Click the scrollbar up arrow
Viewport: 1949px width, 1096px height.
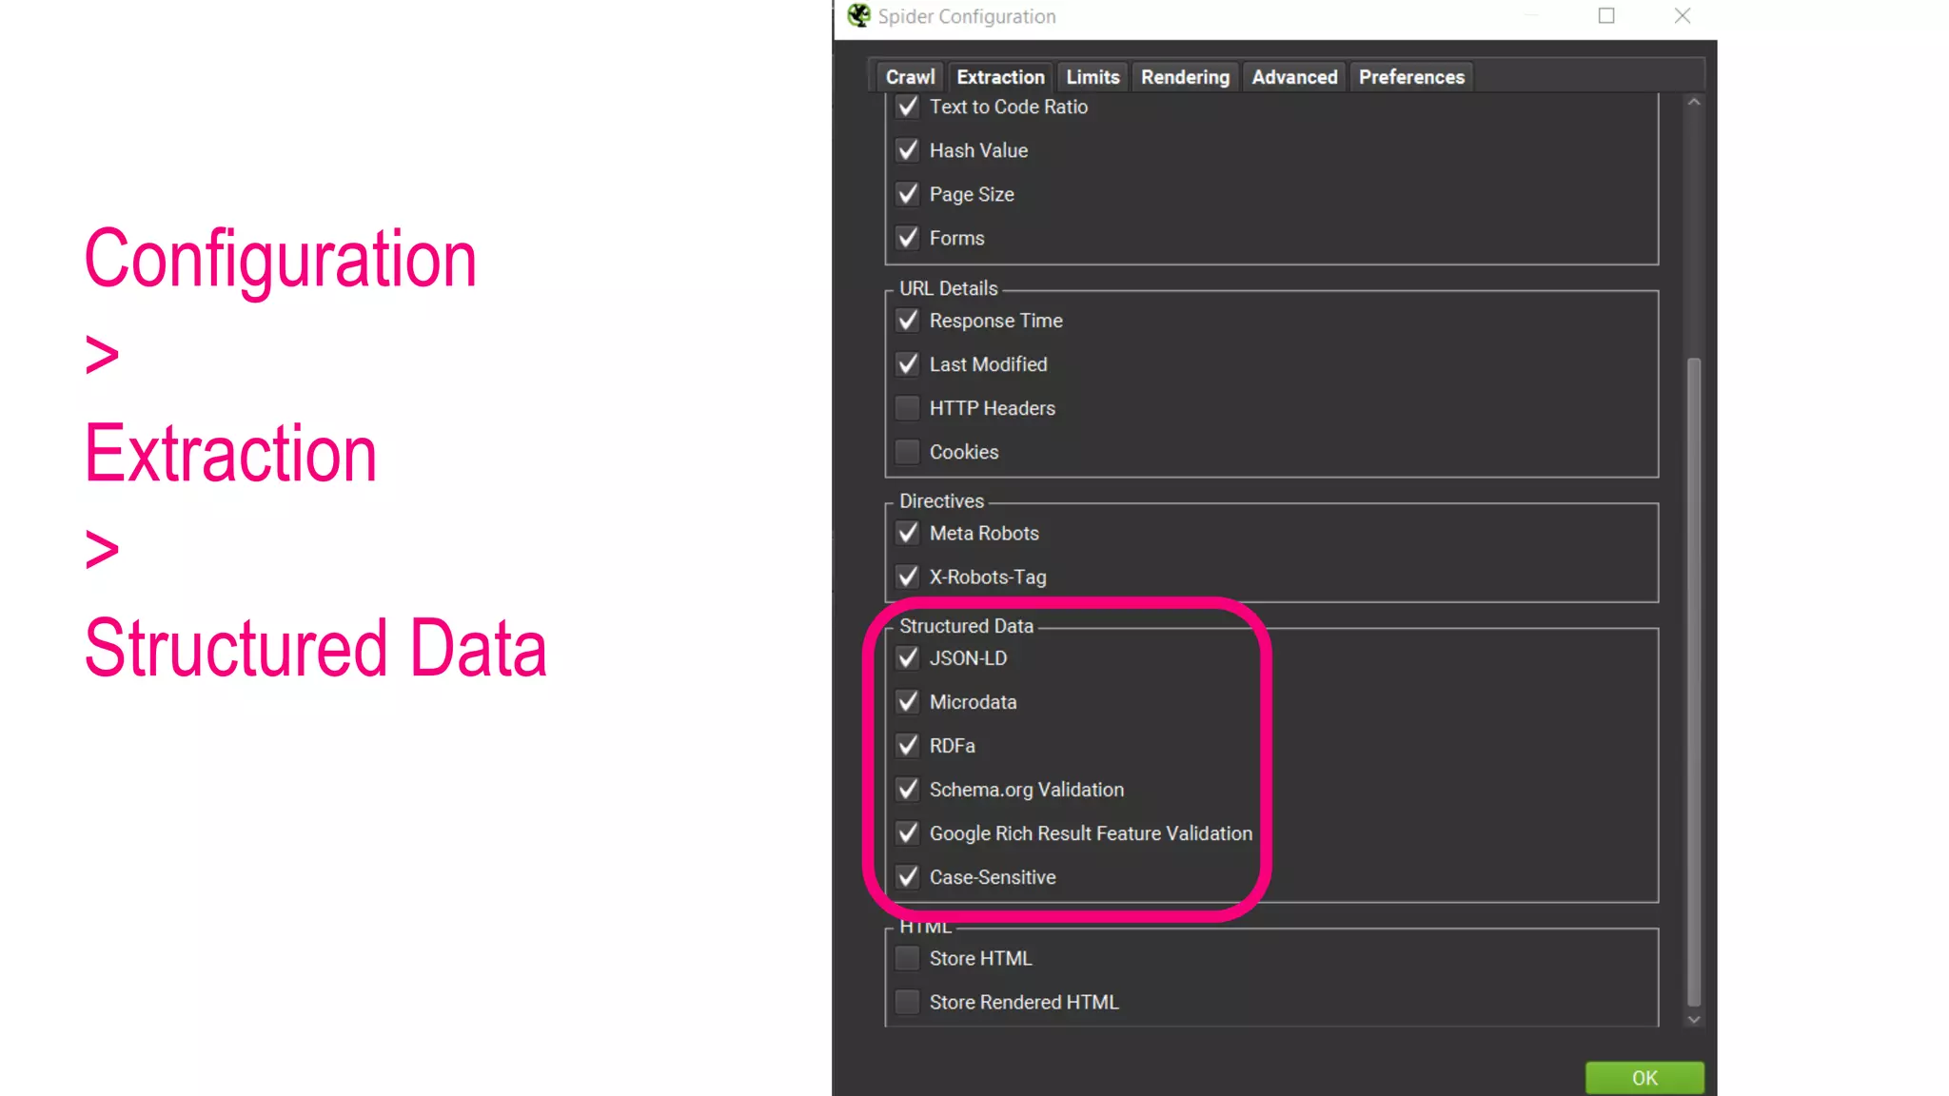[1694, 102]
